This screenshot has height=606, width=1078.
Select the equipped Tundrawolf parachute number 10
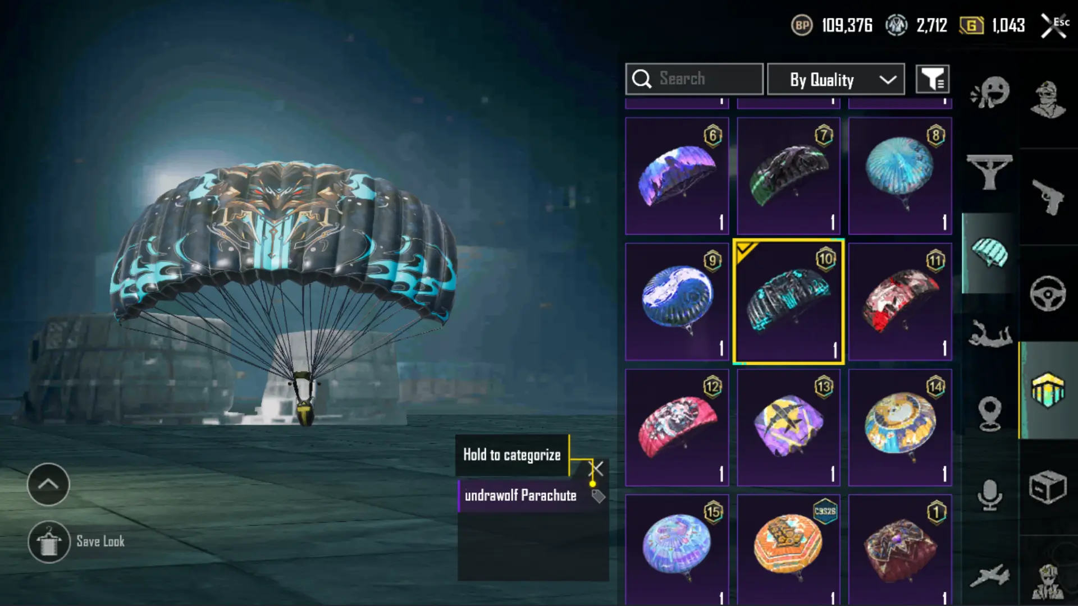788,302
